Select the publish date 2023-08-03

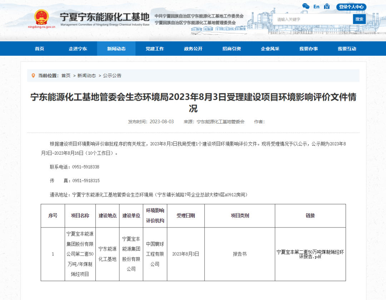[162, 122]
